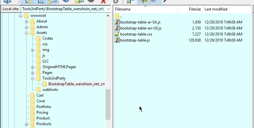The image size is (254, 128).
Task: Click the 2,150 file size value
Action: [x=196, y=28]
